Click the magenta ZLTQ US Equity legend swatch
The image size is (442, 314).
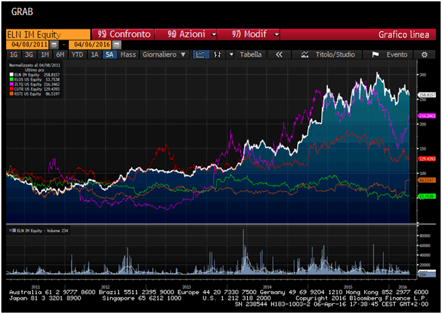[12, 84]
